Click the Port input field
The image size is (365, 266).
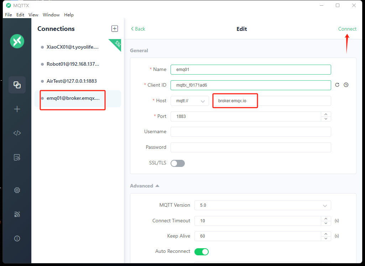tap(246, 116)
